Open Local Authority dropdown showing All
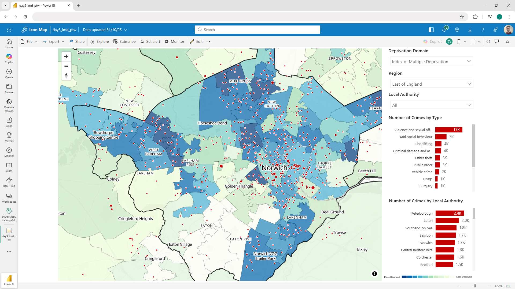This screenshot has height=289, width=515. pyautogui.click(x=431, y=105)
